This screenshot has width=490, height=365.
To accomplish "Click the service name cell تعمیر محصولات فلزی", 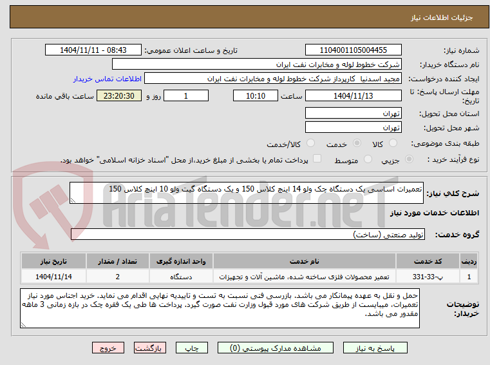I will tap(304, 277).
